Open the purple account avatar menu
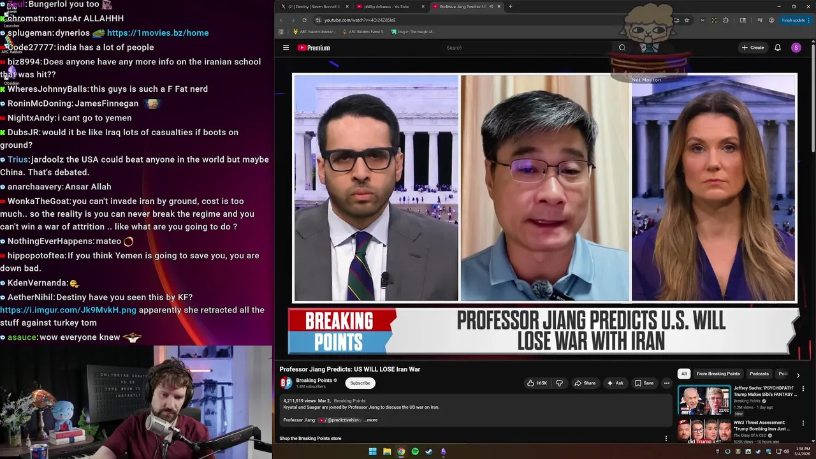 [796, 48]
